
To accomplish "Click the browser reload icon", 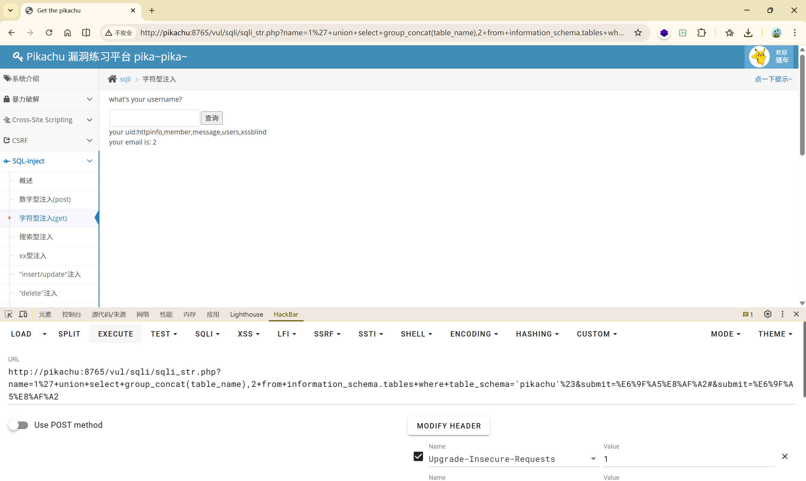I will 49,32.
